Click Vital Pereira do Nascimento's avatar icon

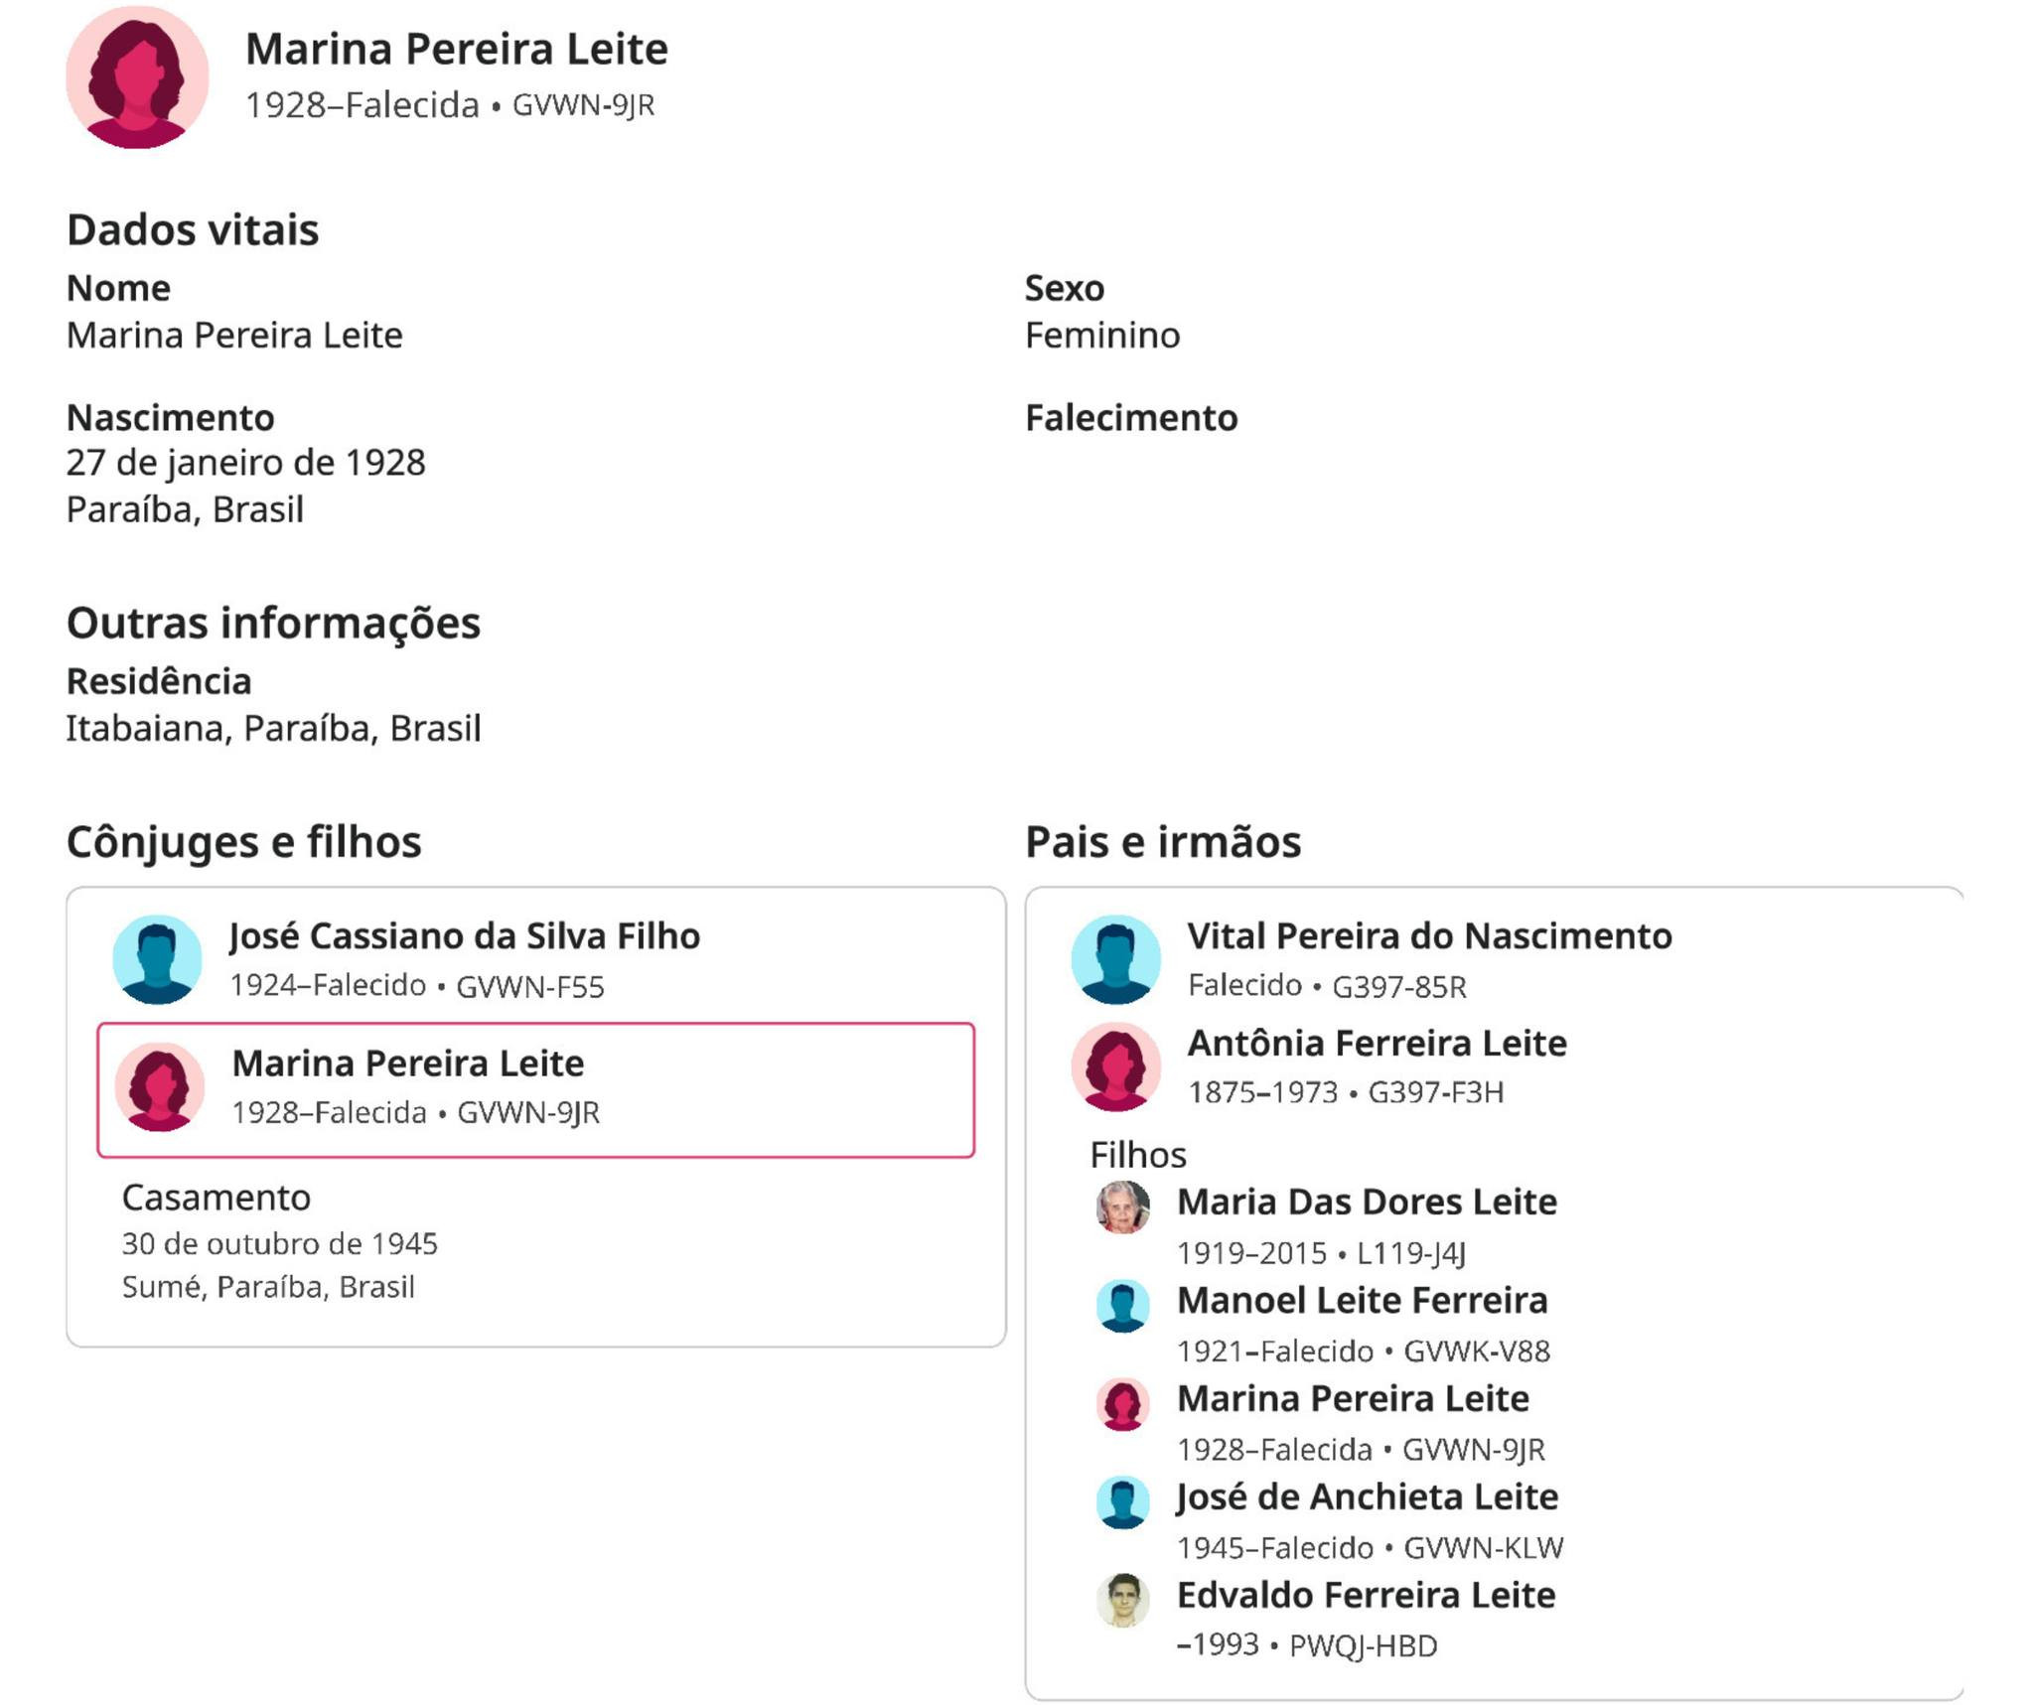tap(1115, 959)
